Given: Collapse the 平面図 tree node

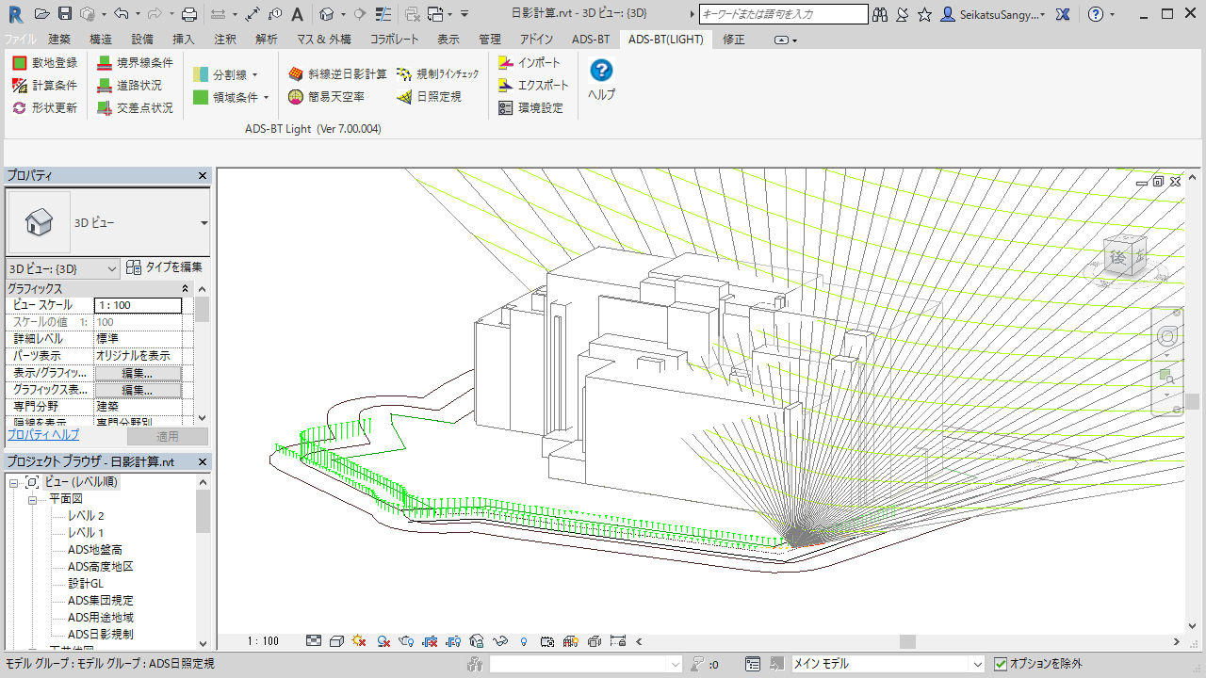Looking at the screenshot, I should 32,499.
